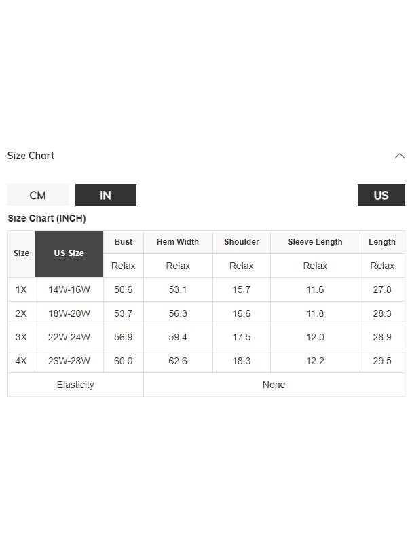Toggle the US size region button
This screenshot has width=410, height=547.
point(381,195)
